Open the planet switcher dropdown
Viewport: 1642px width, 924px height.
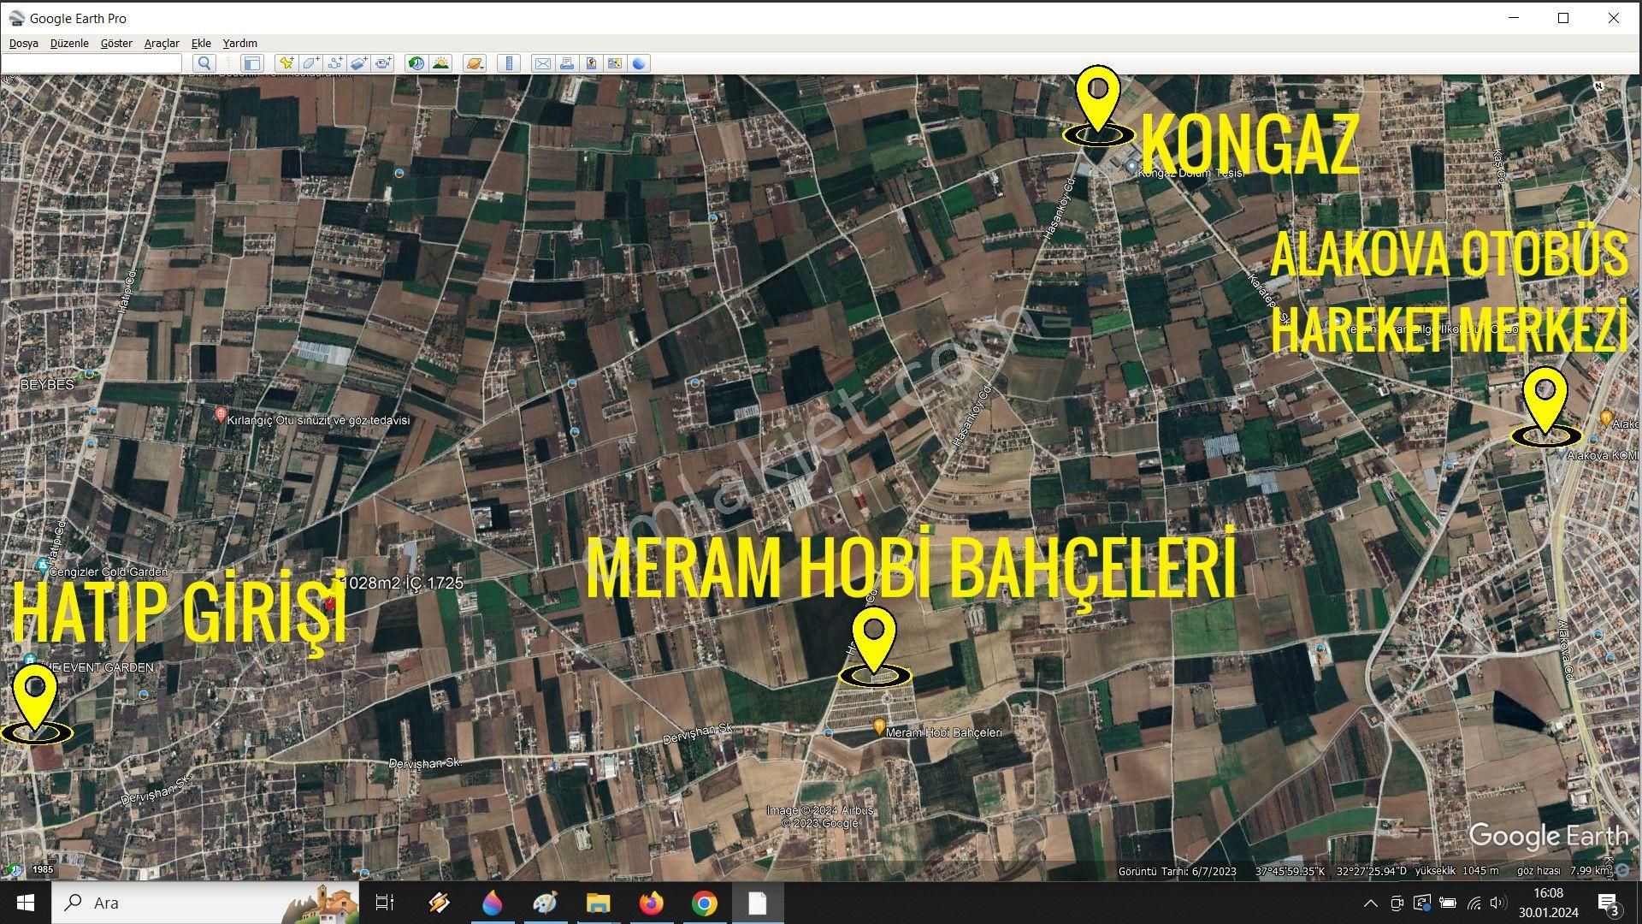click(x=475, y=62)
